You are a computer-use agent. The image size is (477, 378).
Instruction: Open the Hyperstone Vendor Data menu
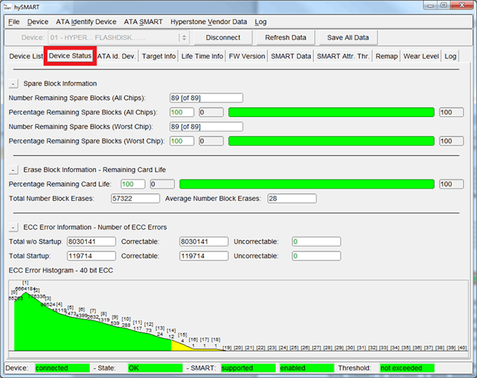(209, 22)
